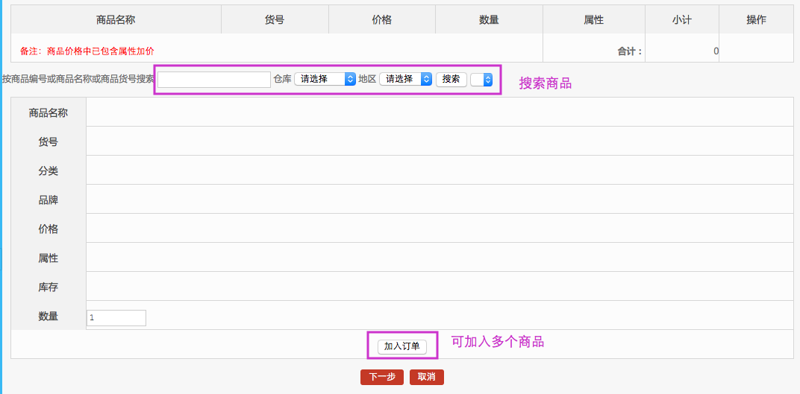Click the red 备注 remark note text

tap(87, 51)
